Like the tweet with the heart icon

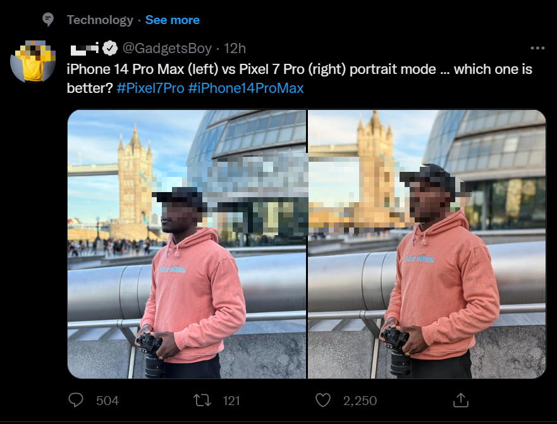pyautogui.click(x=323, y=400)
